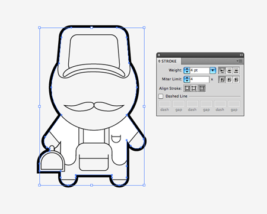The image size is (267, 214).
Task: Align stroke to inside
Action: point(194,88)
